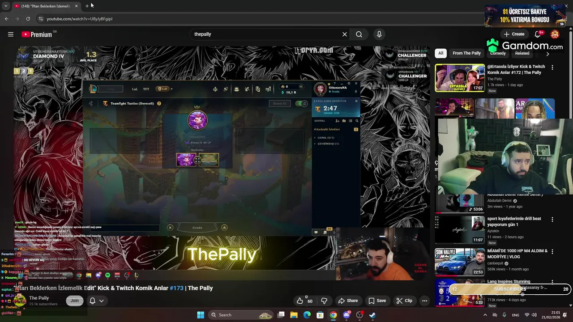Open YouTube notifications bell
Image resolution: width=573 pixels, height=322 pixels.
coord(539,34)
